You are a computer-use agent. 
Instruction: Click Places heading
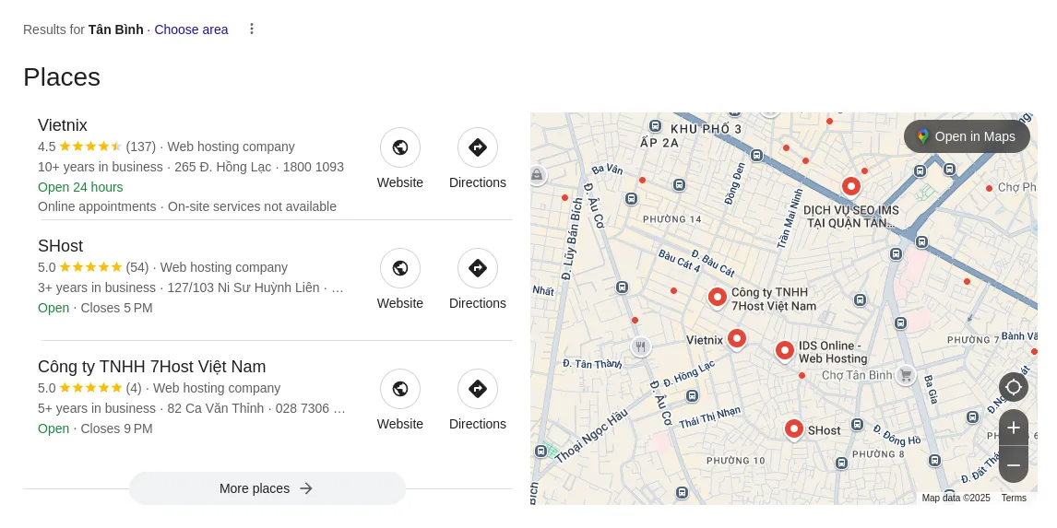62,77
